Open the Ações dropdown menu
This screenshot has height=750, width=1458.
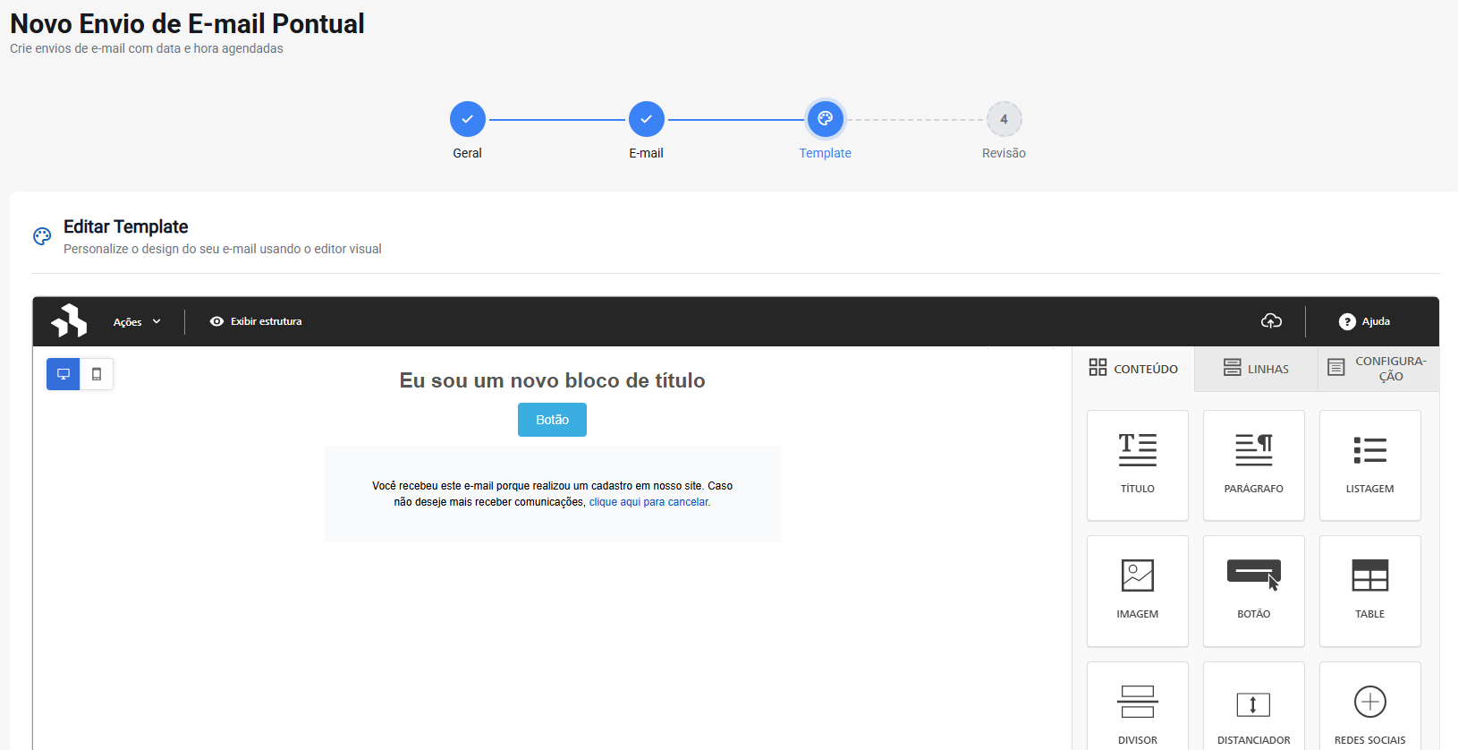pos(137,322)
